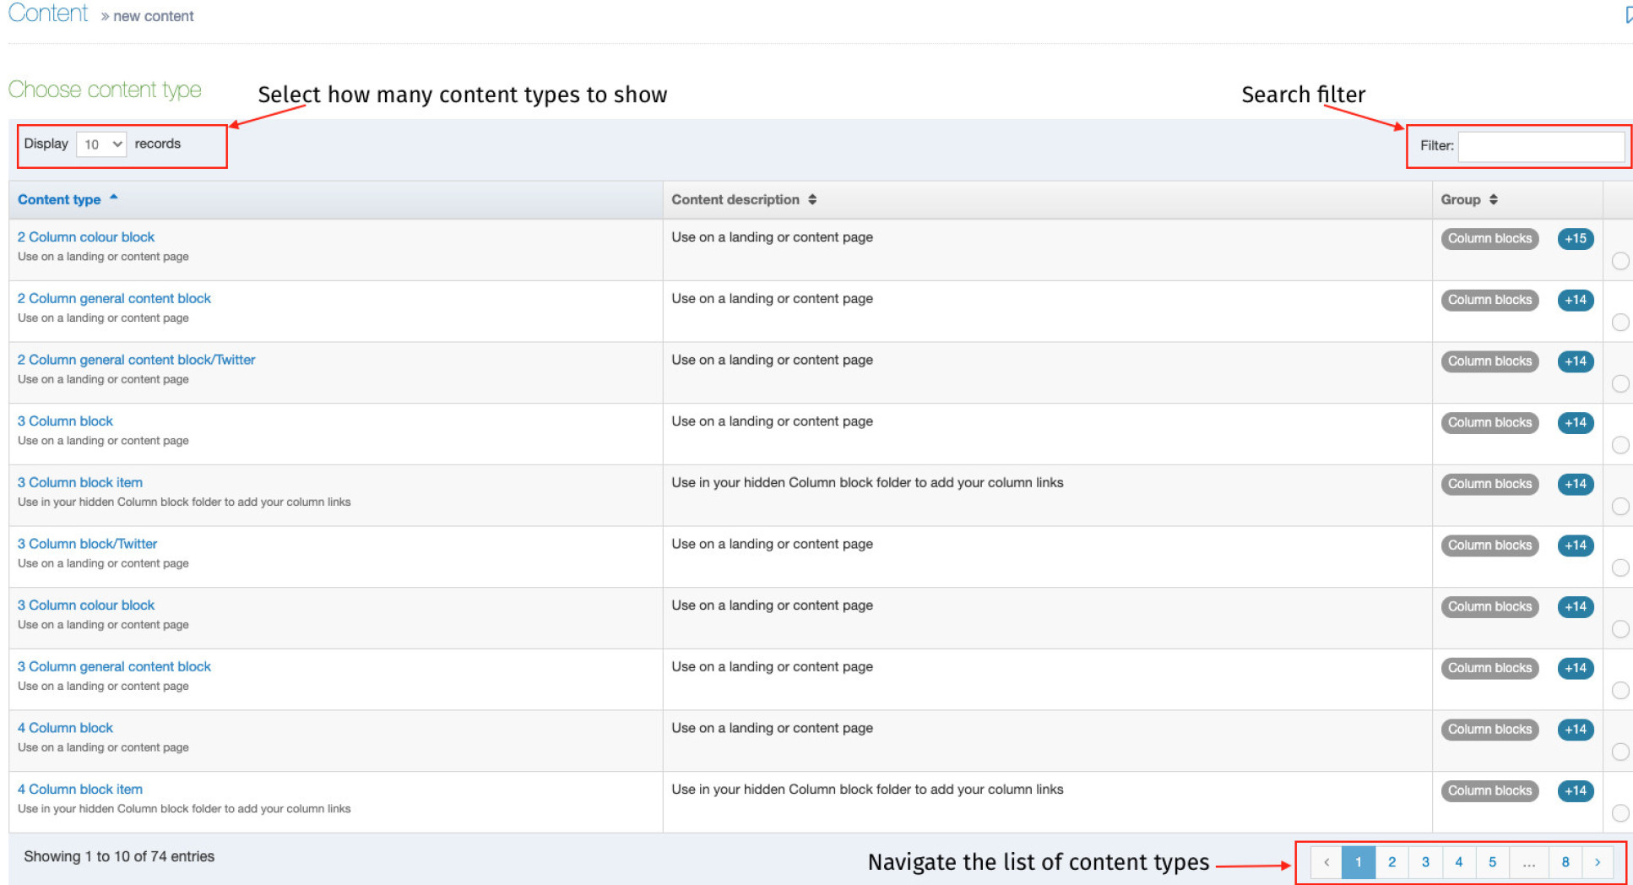
Task: Go to previous page using left arrow
Action: point(1326,862)
